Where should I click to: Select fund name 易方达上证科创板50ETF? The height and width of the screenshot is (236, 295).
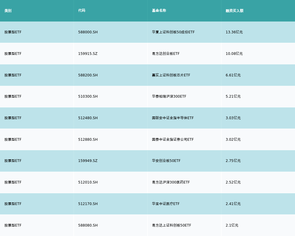click(172, 225)
